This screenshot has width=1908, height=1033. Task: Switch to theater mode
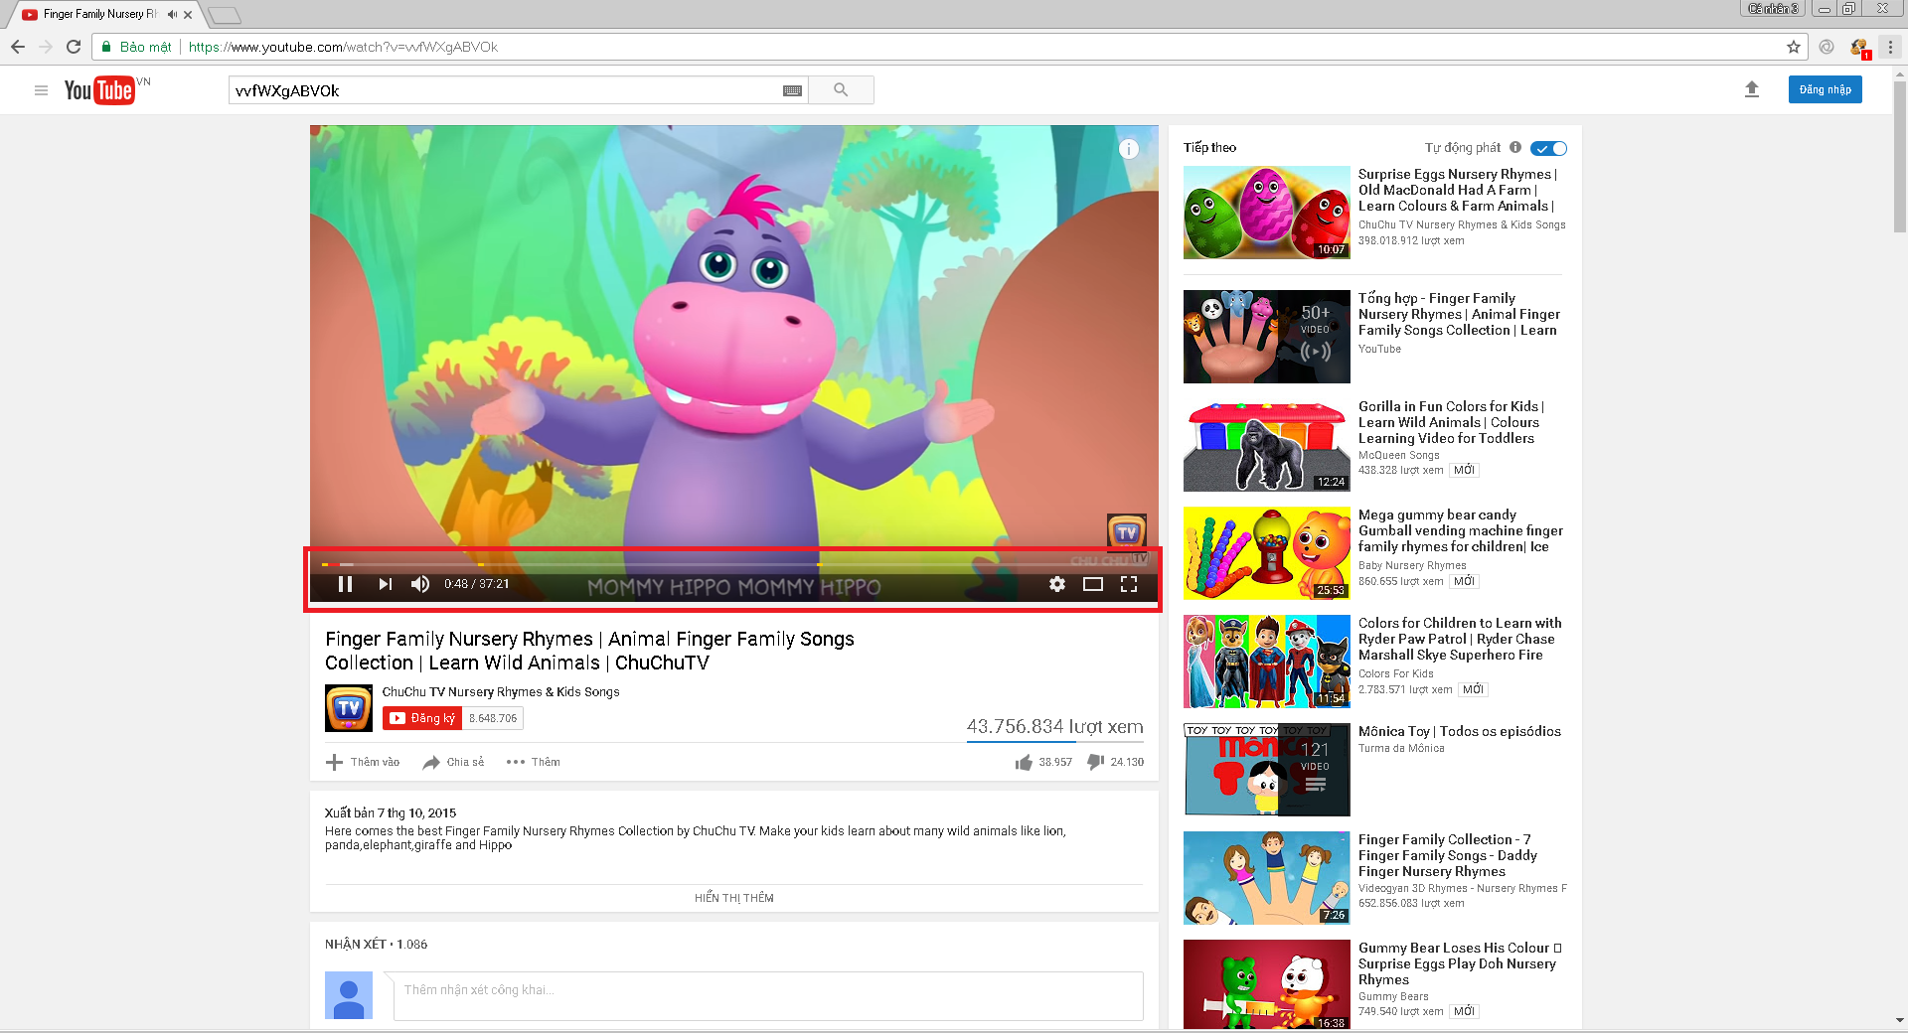pyautogui.click(x=1093, y=584)
